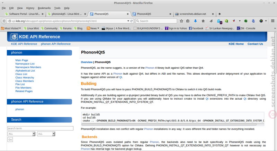This screenshot has width=277, height=151.
Task: Open a new tab with plus button
Action: pos(220,14)
